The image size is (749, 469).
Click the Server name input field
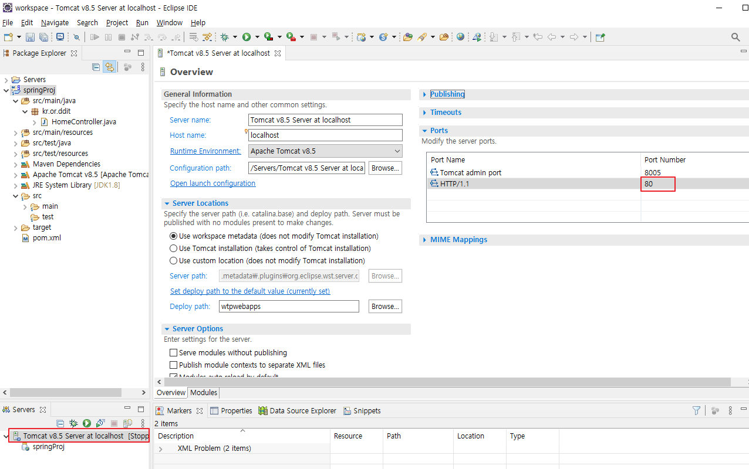(326, 120)
